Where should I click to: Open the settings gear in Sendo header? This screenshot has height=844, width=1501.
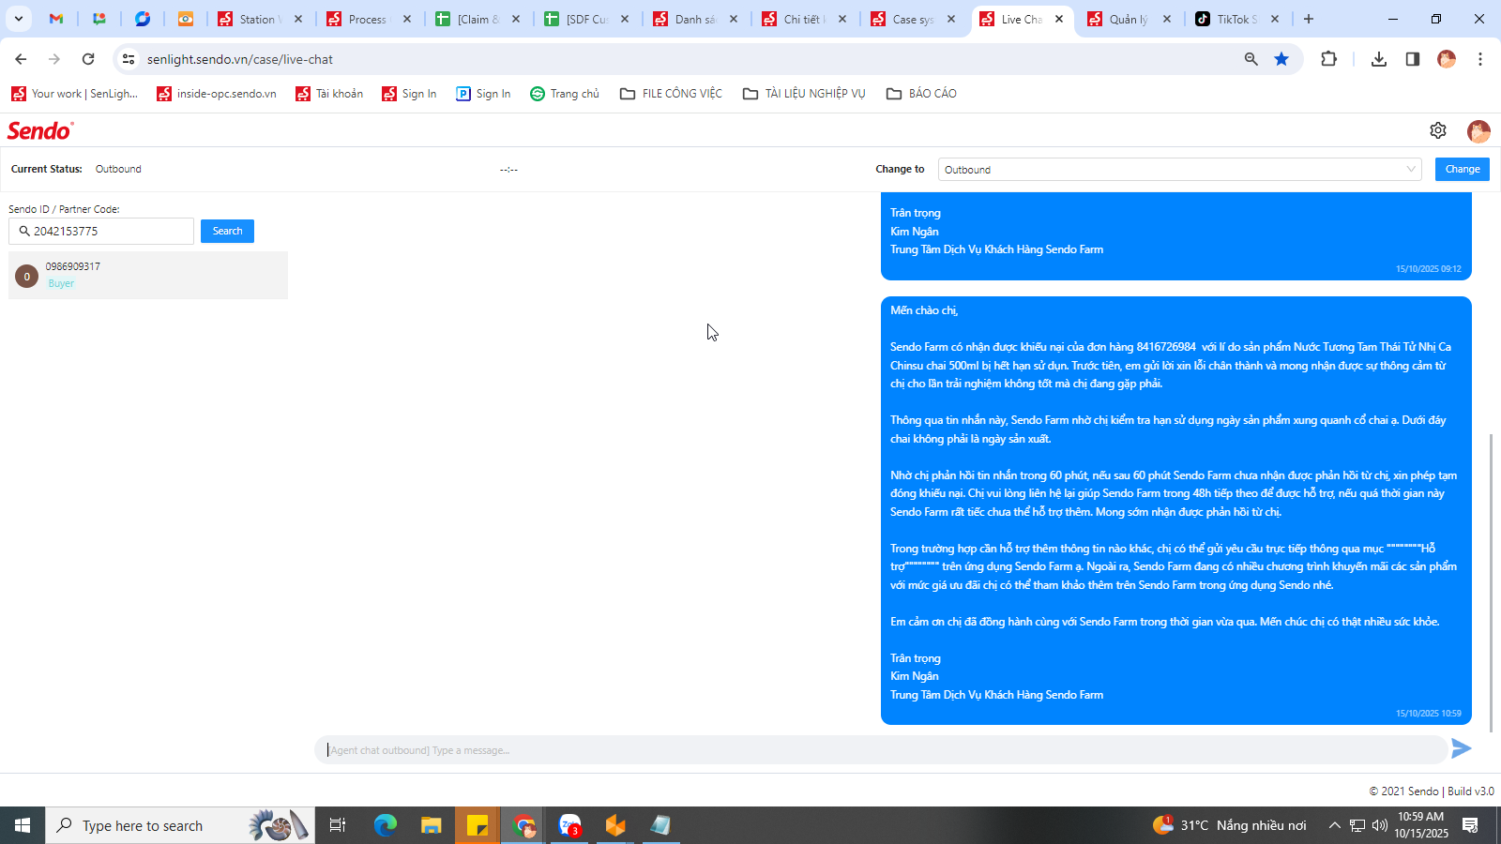1438,130
